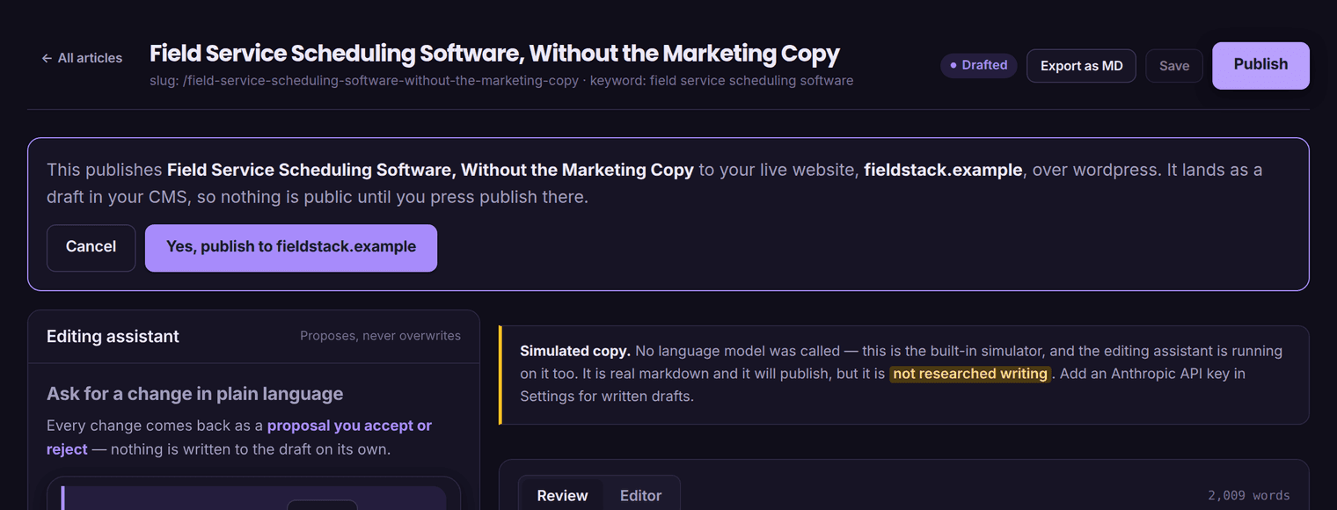Click the disabled Save button

(x=1174, y=66)
